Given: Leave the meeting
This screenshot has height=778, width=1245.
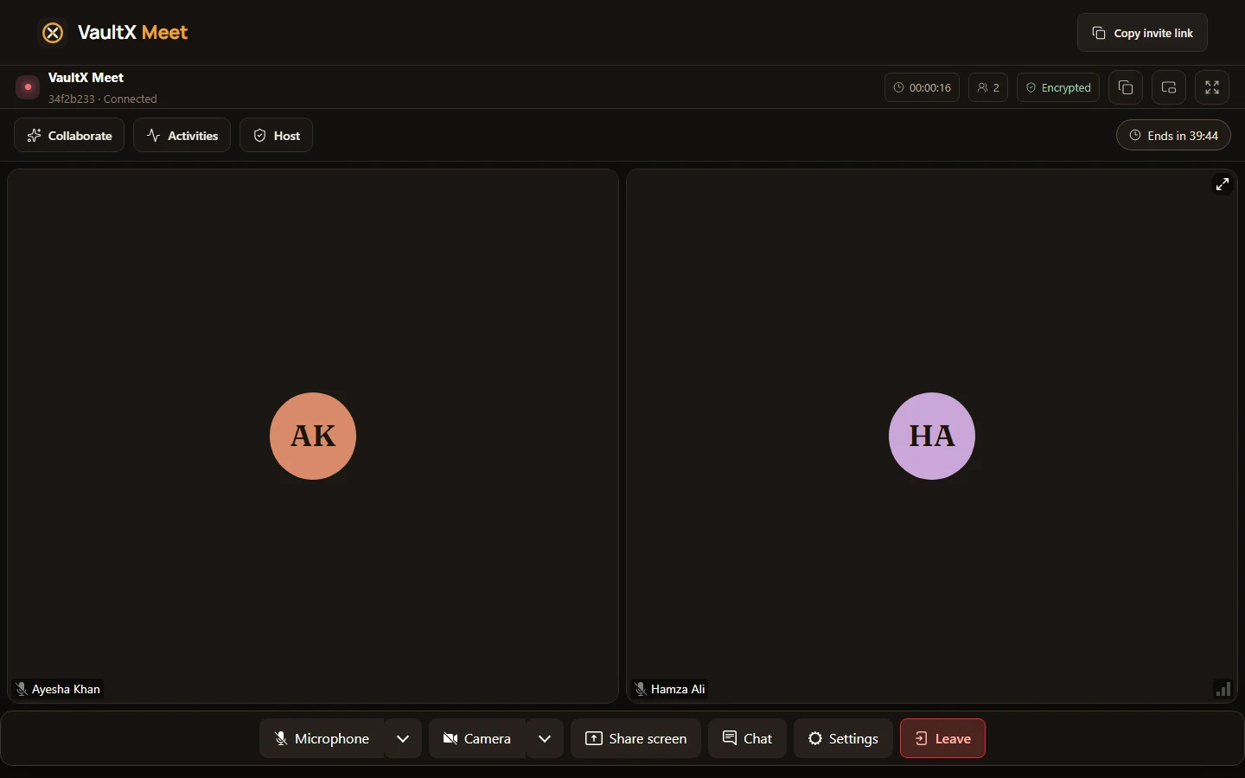Looking at the screenshot, I should click(x=942, y=738).
